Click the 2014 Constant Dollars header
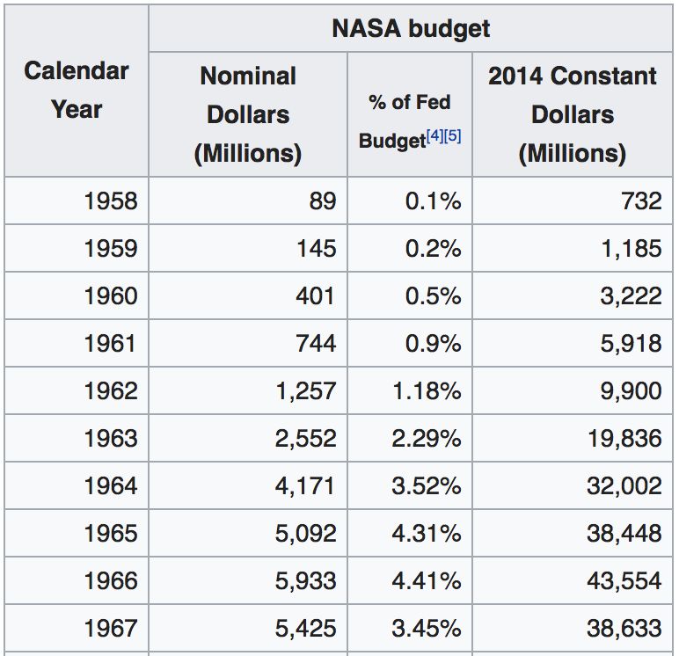The image size is (679, 656). pos(572,114)
